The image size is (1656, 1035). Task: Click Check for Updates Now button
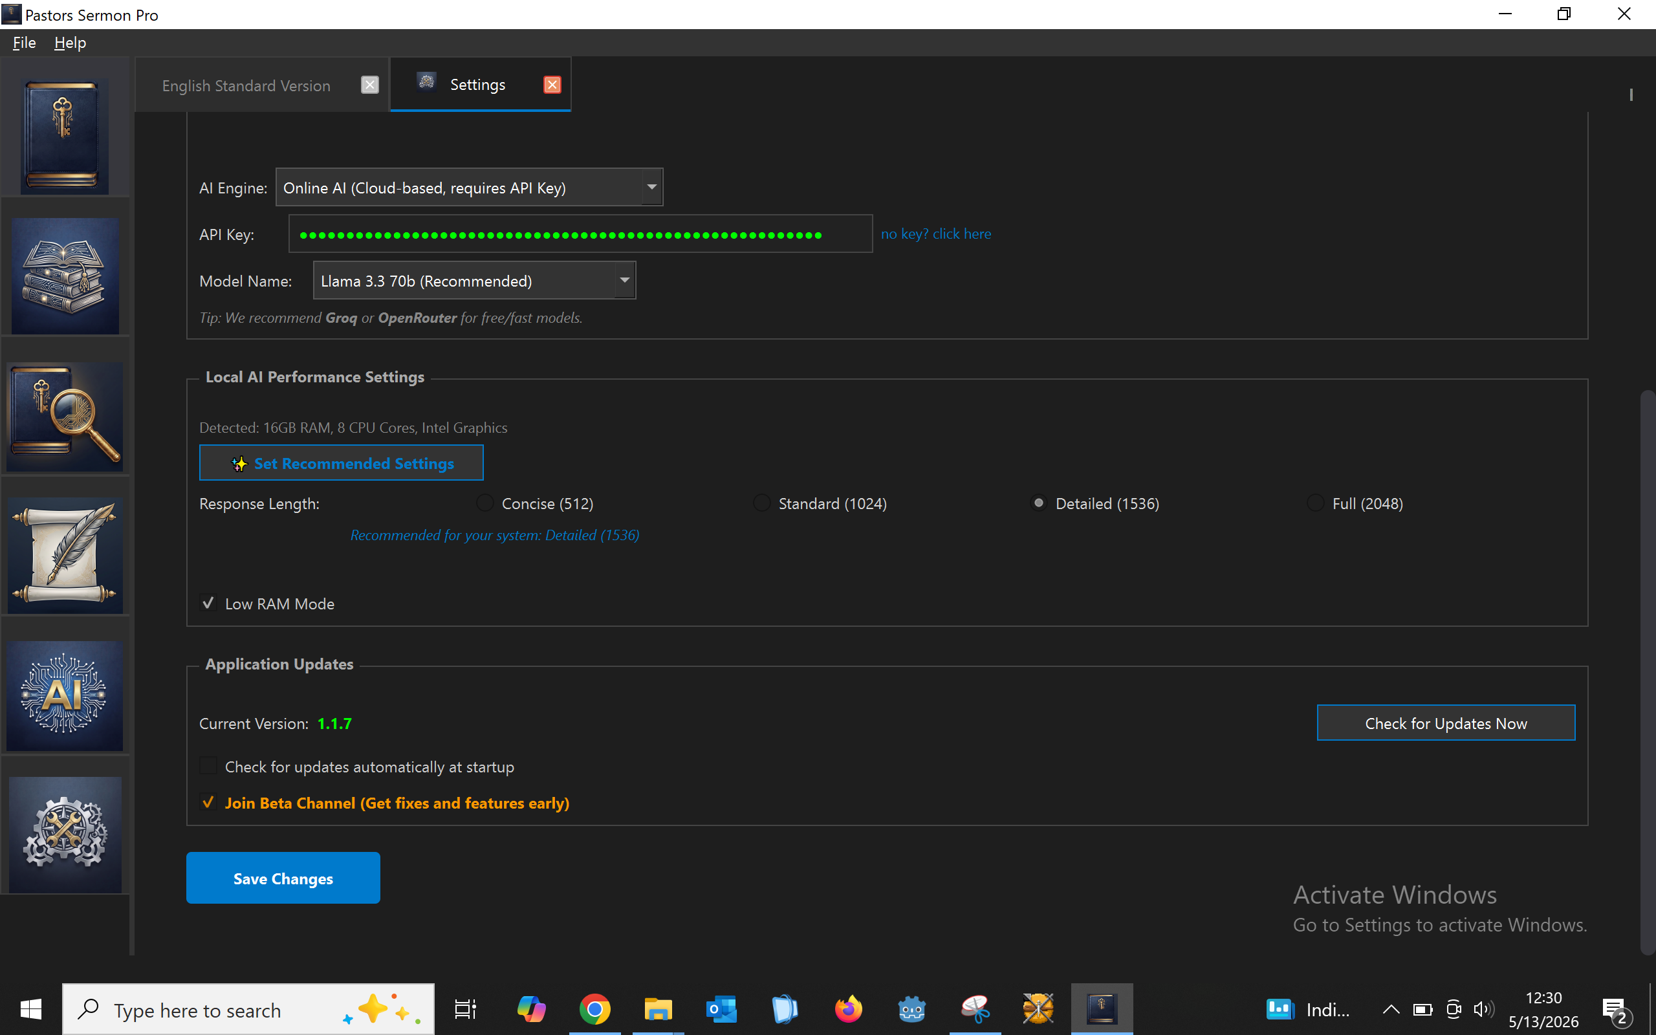(x=1446, y=723)
